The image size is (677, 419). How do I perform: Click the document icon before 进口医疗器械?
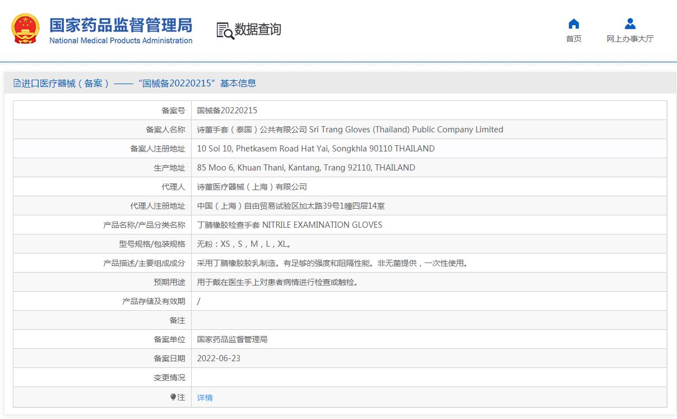pos(17,83)
